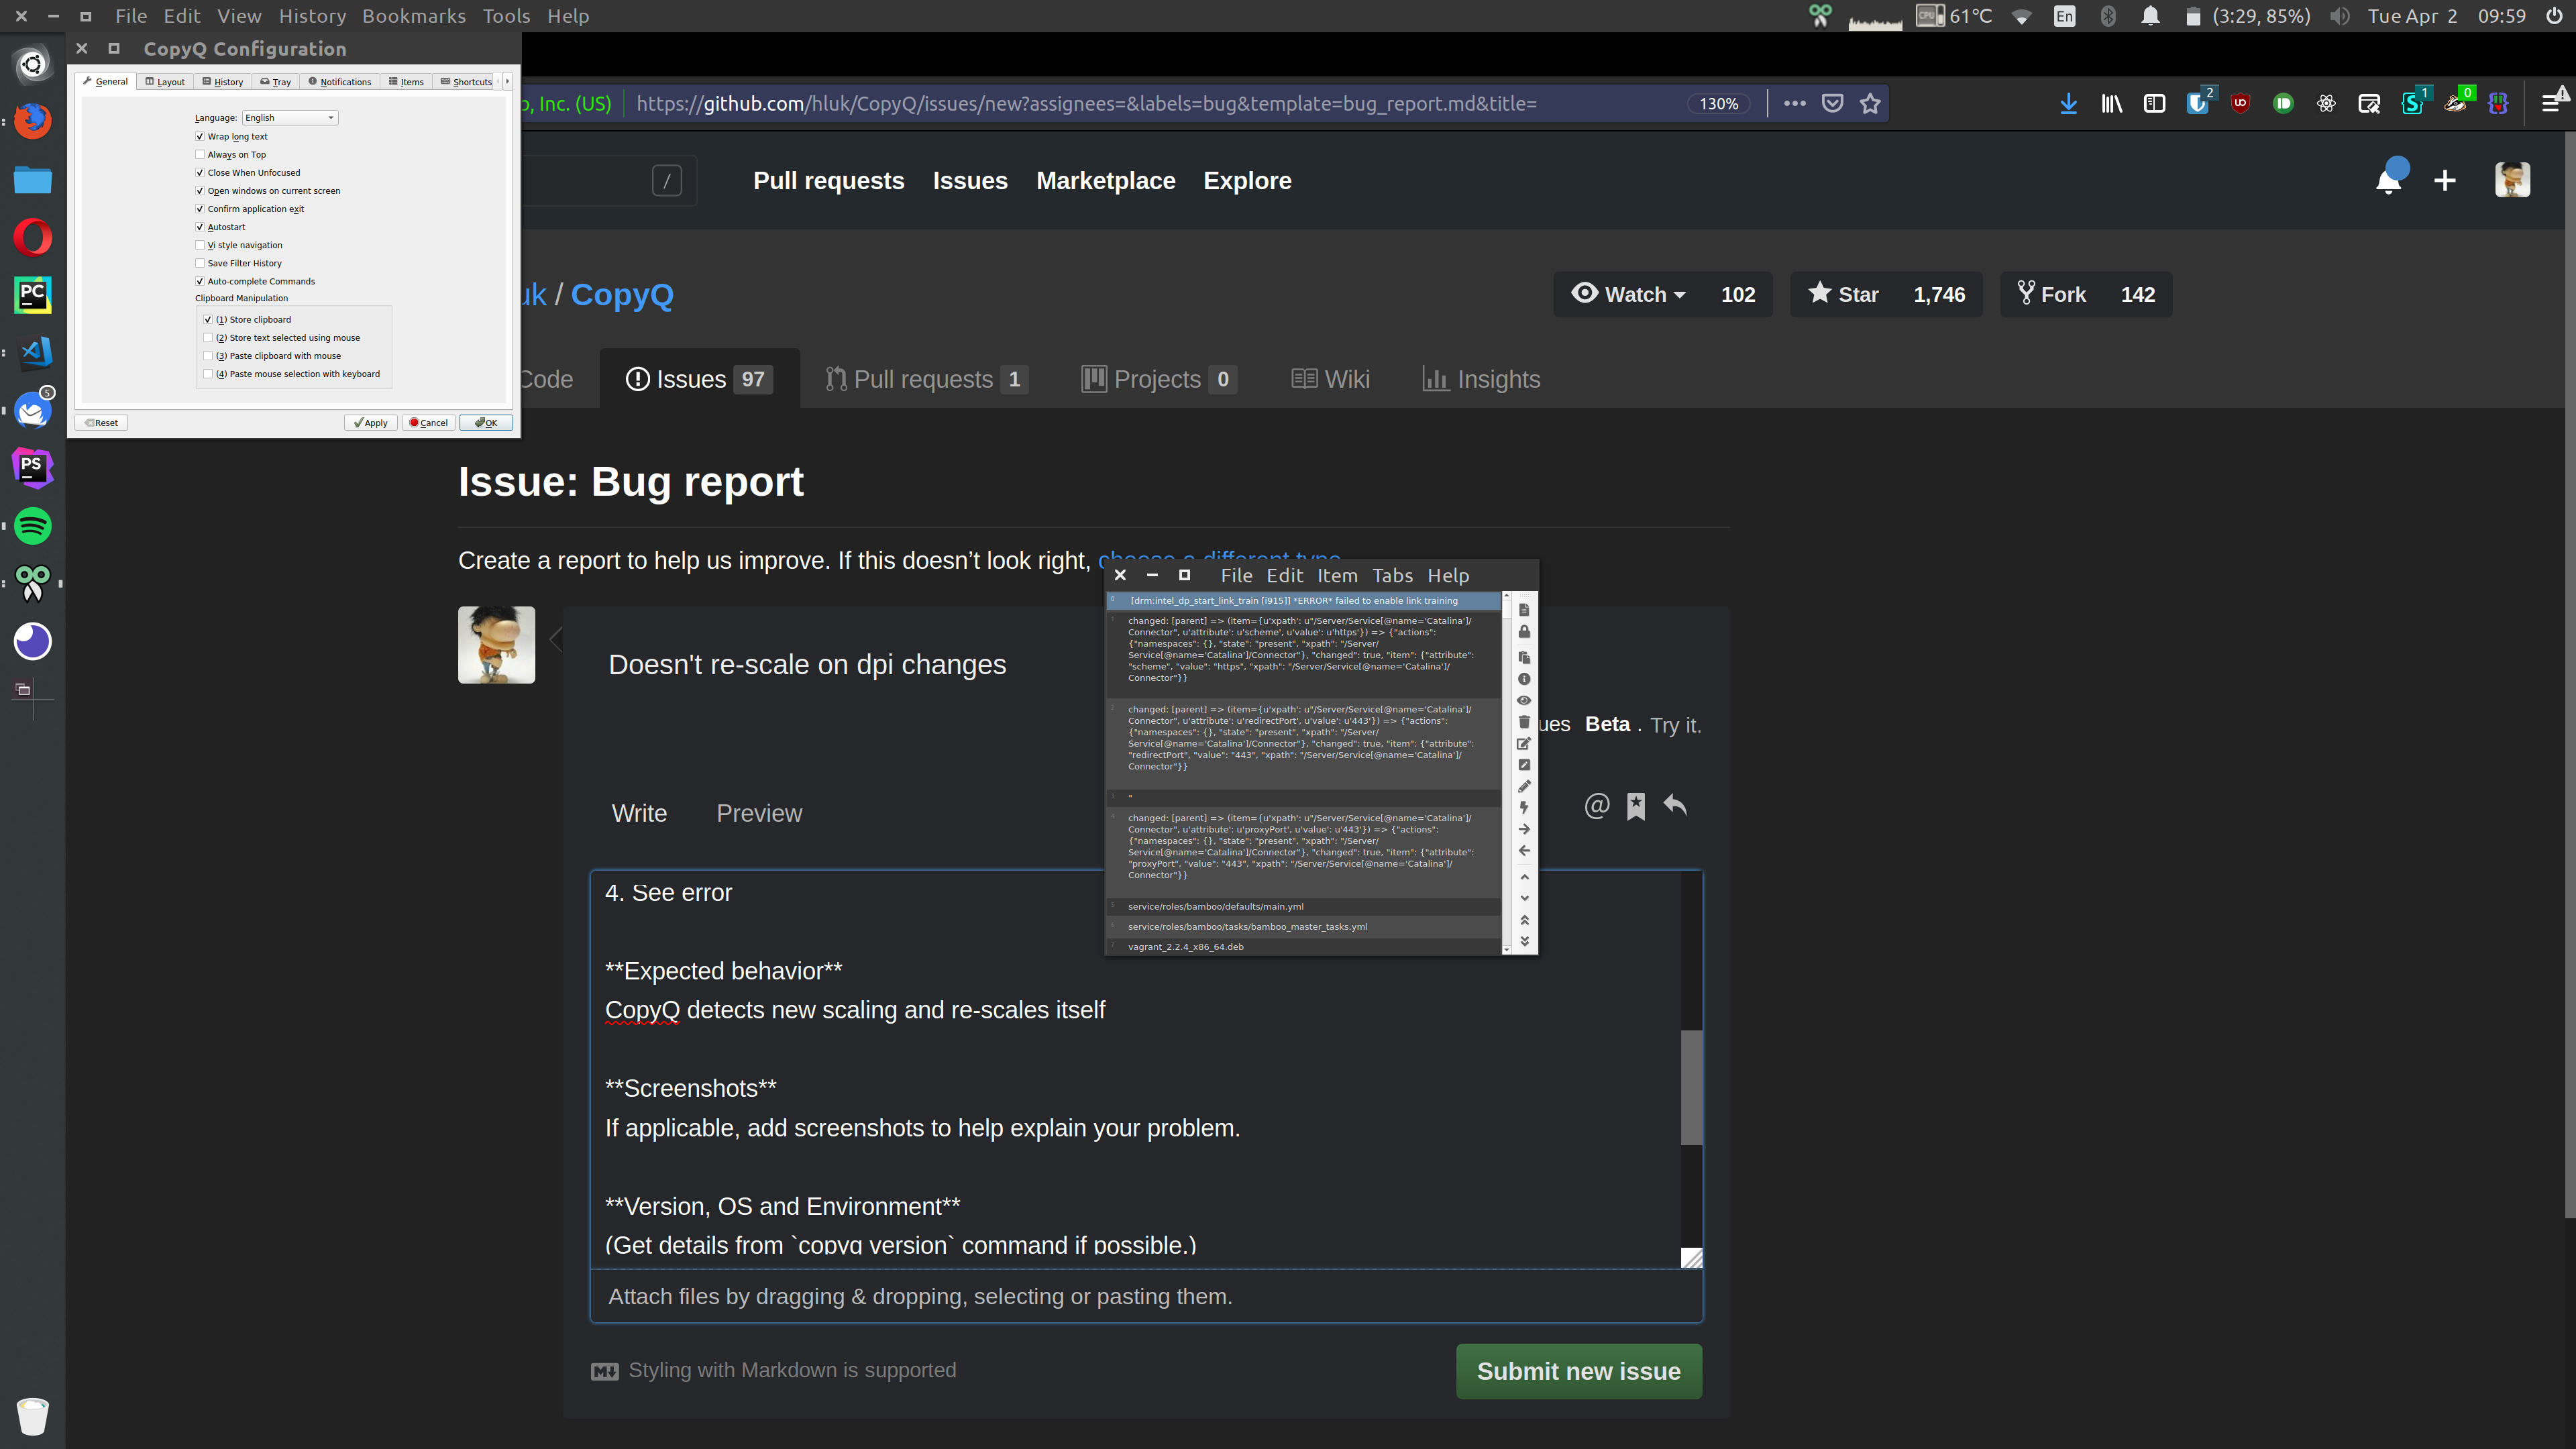Click the 130% zoom level indicator
The height and width of the screenshot is (1449, 2576).
[1718, 103]
